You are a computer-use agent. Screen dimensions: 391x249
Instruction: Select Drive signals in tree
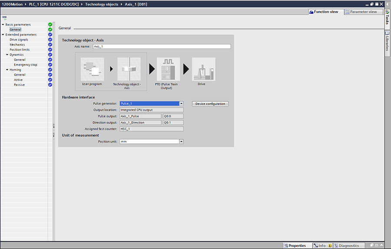(x=19, y=40)
